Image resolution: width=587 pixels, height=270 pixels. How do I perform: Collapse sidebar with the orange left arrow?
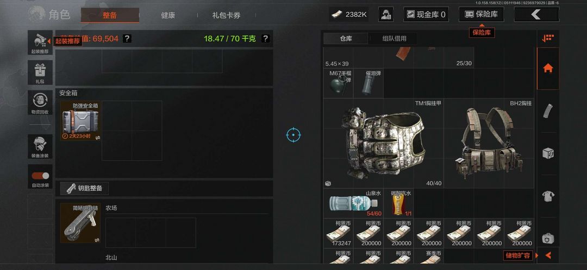tap(548, 255)
